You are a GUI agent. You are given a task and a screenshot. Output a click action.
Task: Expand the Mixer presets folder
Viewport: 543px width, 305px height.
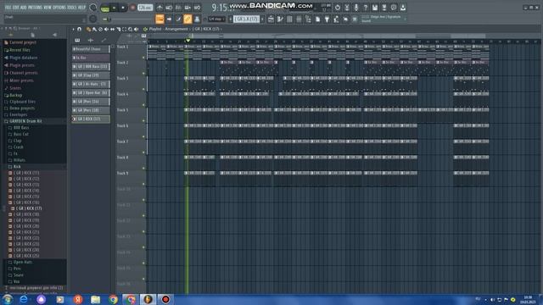point(21,80)
